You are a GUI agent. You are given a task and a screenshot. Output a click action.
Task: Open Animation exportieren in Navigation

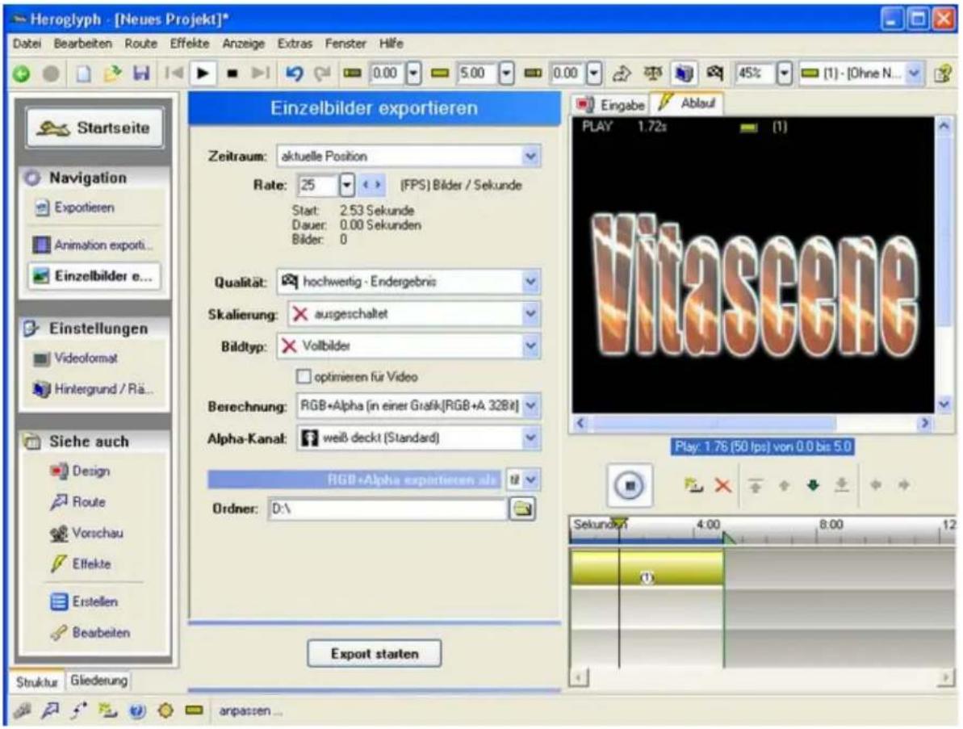click(94, 245)
